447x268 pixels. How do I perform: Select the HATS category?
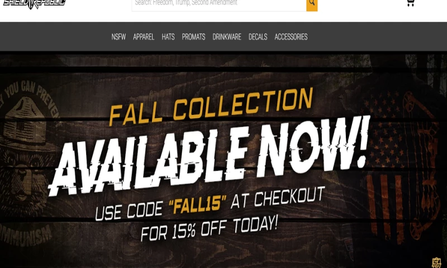pos(168,37)
